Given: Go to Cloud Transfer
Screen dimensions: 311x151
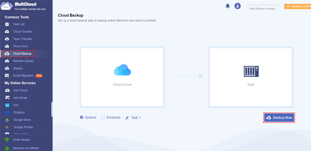Looking at the screenshot, I should (23, 32).
